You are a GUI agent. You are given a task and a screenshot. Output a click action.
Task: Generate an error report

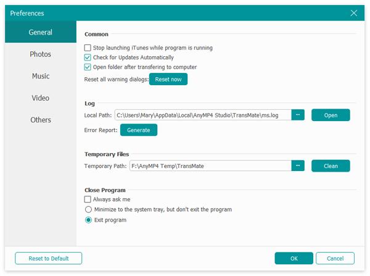pos(139,130)
